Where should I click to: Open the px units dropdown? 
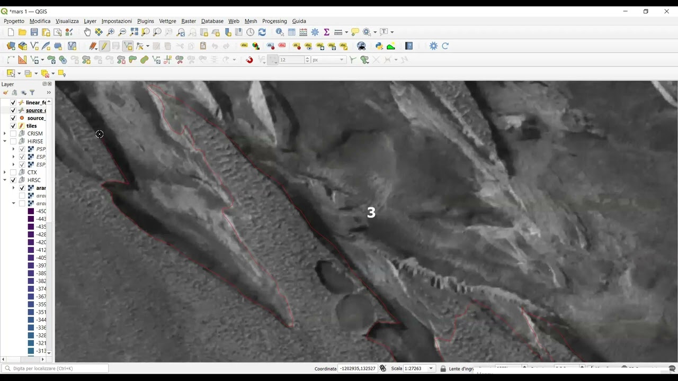(x=328, y=60)
